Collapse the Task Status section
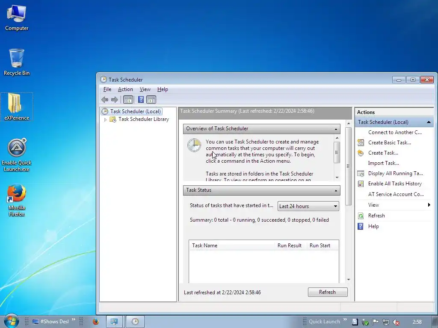This screenshot has width=438, height=328. (336, 190)
